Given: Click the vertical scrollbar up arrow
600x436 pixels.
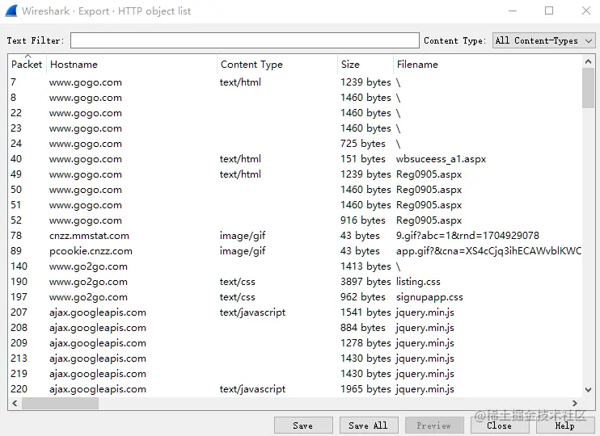Looking at the screenshot, I should pyautogui.click(x=588, y=61).
